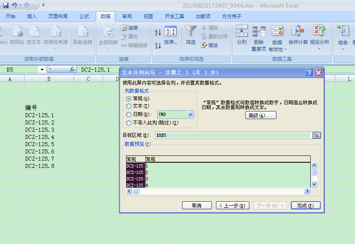Screen dimensions: 355x244
Task: Select the 文本 (Text) radio button
Action: coord(129,106)
